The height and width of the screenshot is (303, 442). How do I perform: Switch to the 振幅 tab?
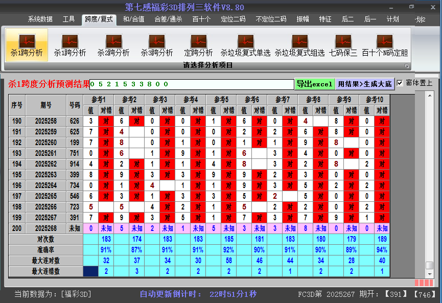click(303, 19)
